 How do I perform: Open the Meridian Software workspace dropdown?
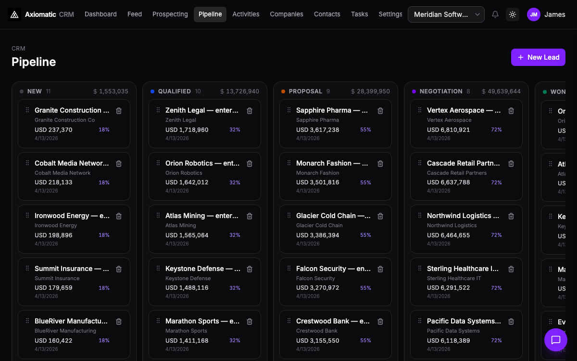[x=446, y=14]
